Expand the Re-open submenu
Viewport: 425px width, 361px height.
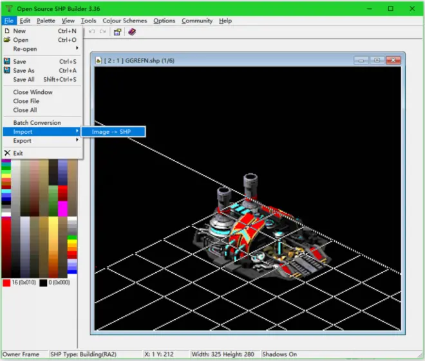tap(42, 49)
